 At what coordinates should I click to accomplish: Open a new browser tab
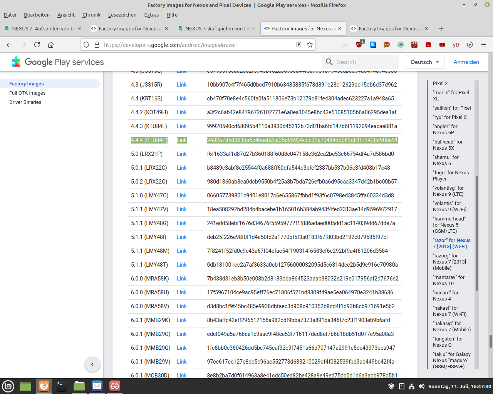441,28
